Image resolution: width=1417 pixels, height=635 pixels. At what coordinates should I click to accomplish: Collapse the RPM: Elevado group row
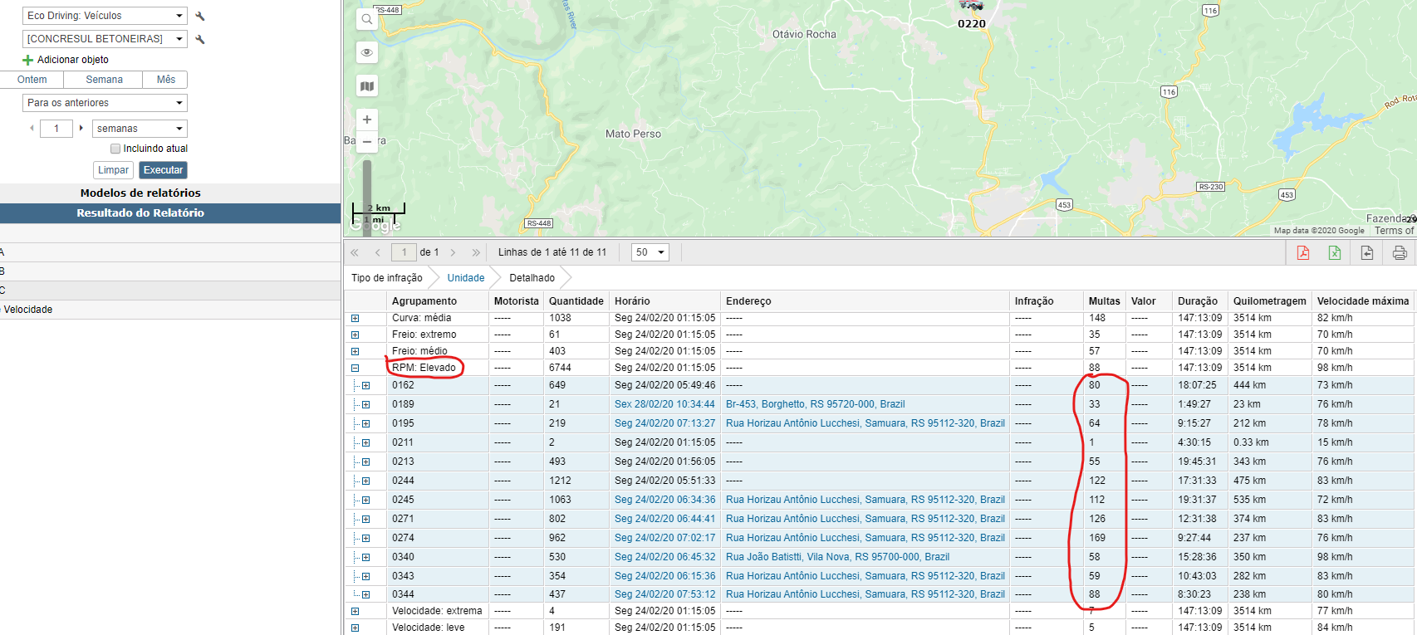click(355, 368)
